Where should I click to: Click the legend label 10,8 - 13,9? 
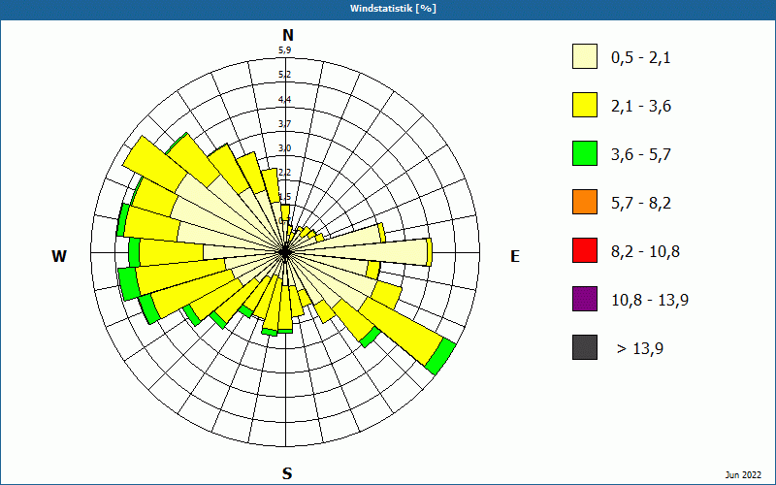coord(650,301)
